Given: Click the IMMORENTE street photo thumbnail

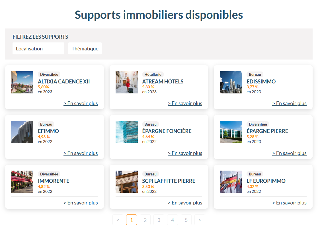Looking at the screenshot, I should point(22,181).
